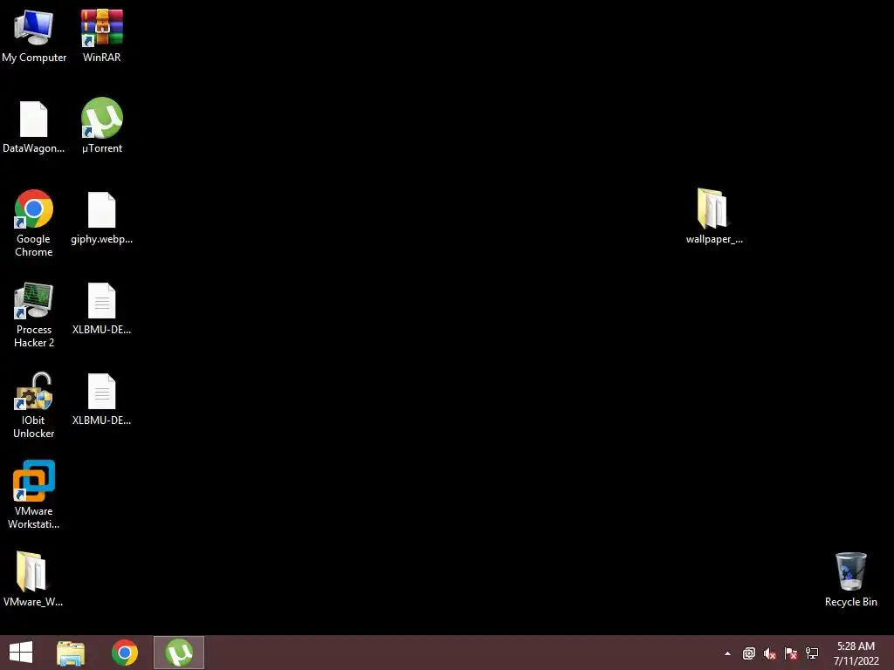Launch Chrome from the taskbar
Screen dimensions: 894x670
(x=125, y=653)
